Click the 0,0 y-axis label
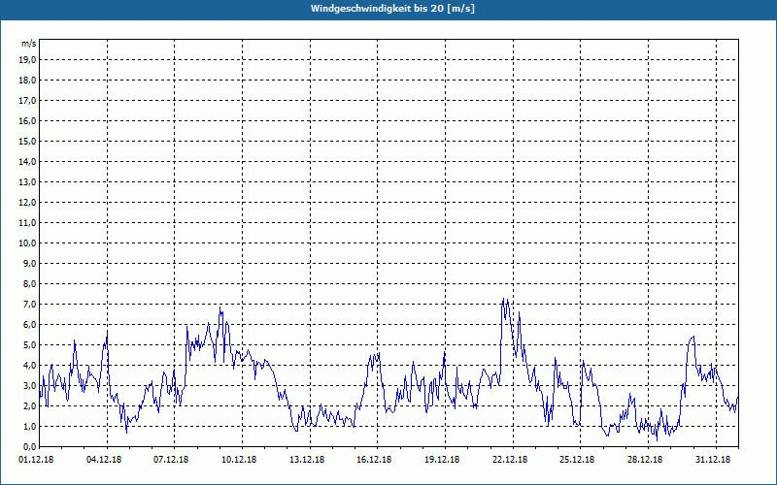 29,446
